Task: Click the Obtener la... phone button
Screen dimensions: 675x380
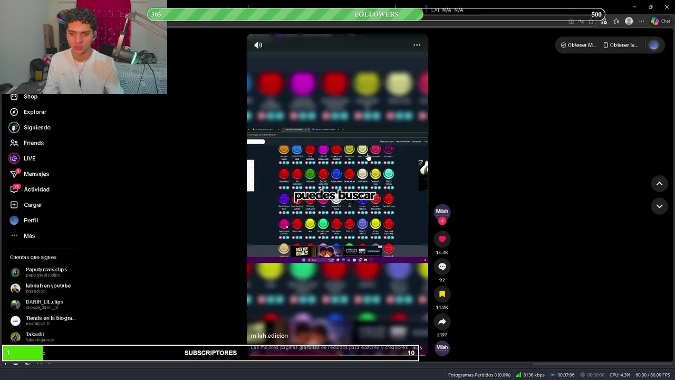Action: (621, 45)
